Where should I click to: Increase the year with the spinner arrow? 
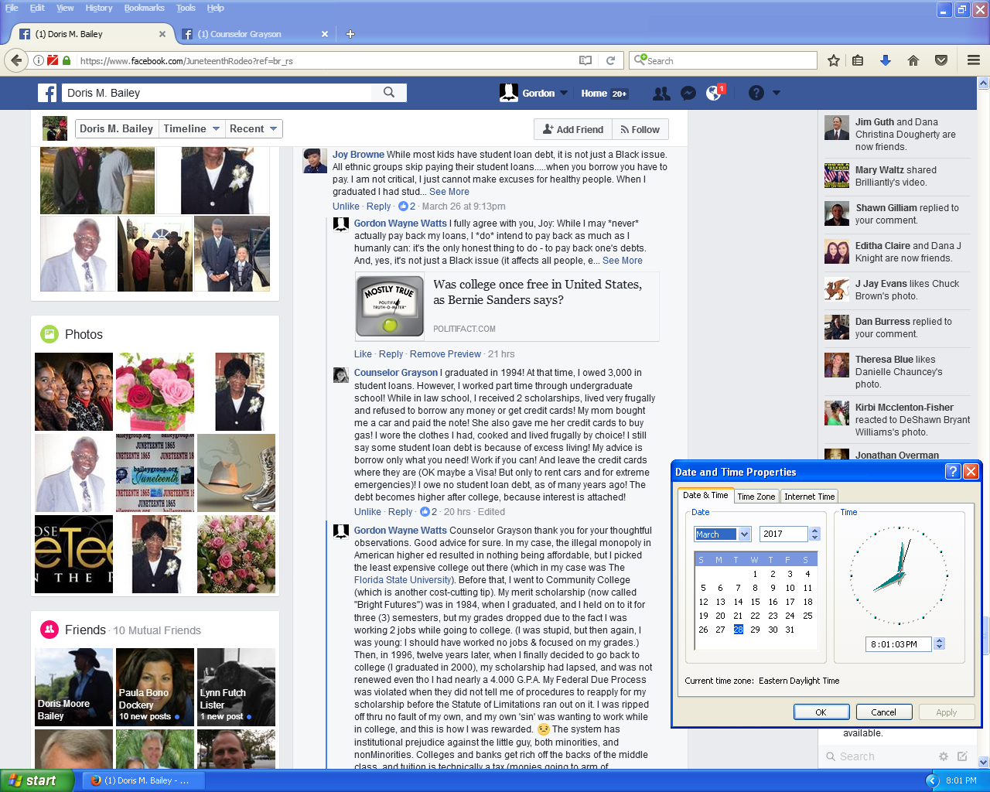tap(814, 531)
